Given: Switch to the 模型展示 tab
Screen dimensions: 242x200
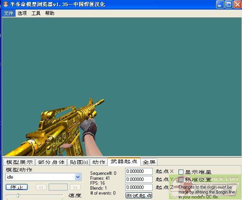Looking at the screenshot, I should coord(19,162).
